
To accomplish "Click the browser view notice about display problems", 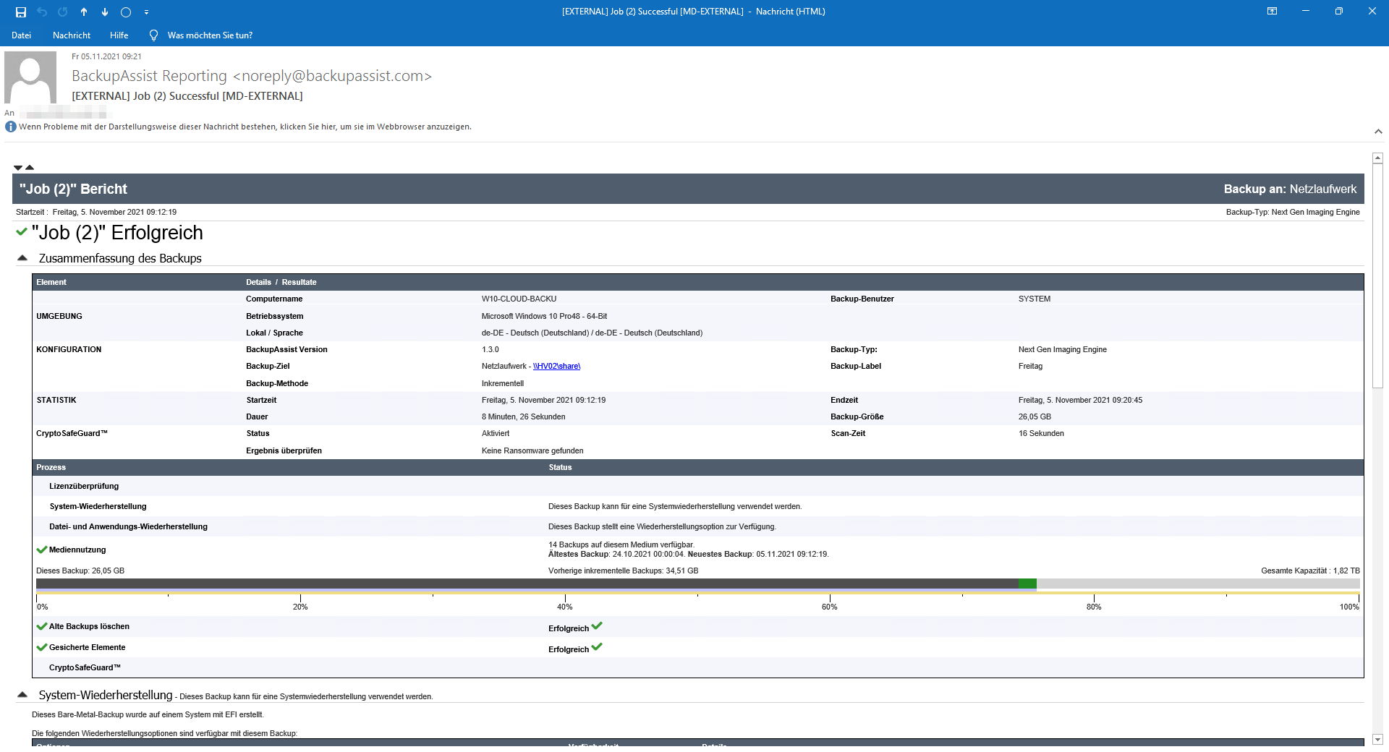I will 245,127.
